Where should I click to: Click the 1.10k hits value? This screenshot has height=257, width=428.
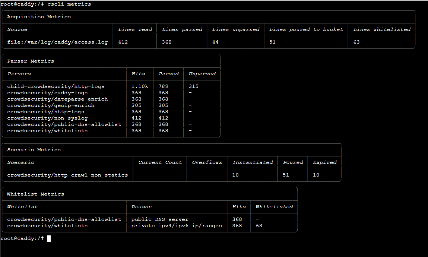[x=140, y=86]
